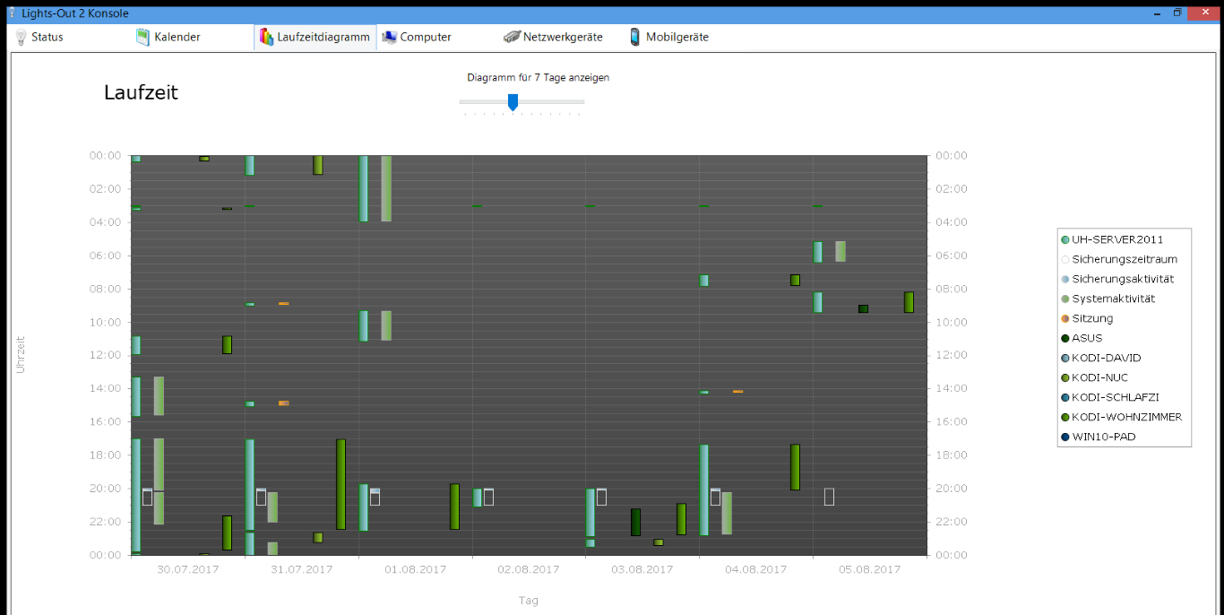
Task: Select the KODI-WOHNZIMMER legend entry
Action: point(1126,417)
